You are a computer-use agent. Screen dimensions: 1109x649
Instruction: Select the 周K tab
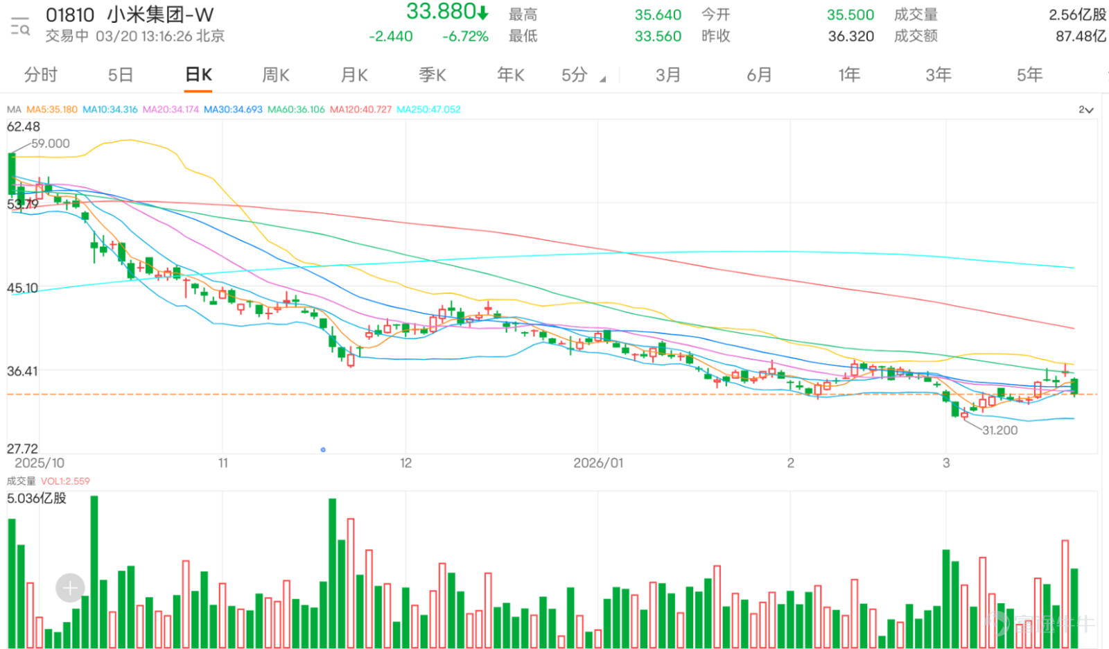pos(275,75)
